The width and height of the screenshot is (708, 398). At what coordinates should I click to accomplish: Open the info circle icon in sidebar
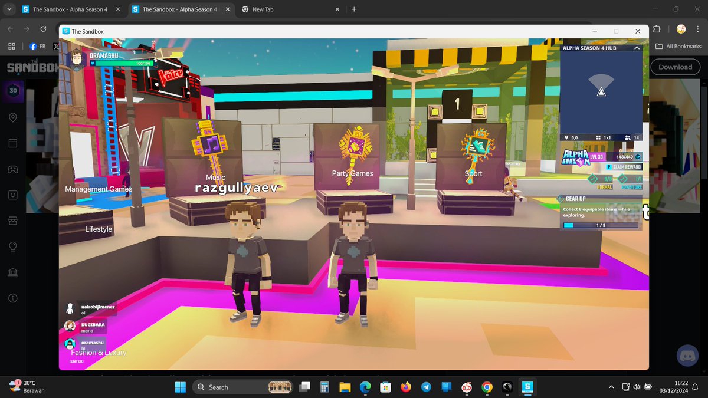[x=13, y=297]
